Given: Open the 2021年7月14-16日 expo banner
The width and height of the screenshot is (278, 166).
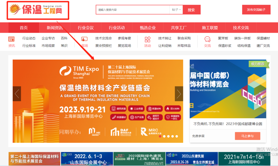Looking at the screenshot, I should click(x=244, y=159).
